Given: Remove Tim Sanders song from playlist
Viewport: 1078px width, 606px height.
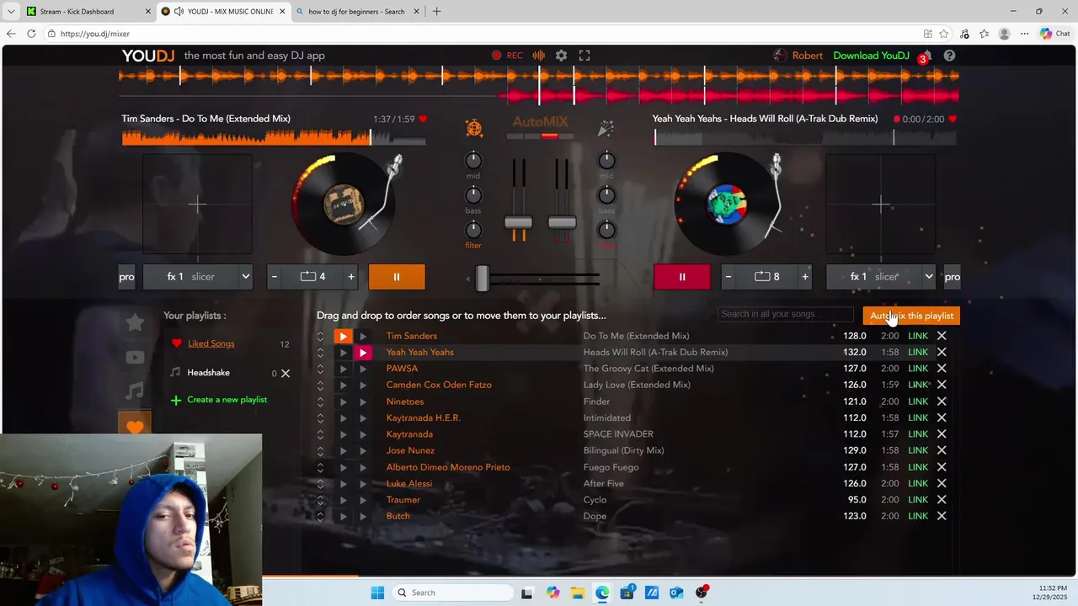Looking at the screenshot, I should pyautogui.click(x=942, y=336).
